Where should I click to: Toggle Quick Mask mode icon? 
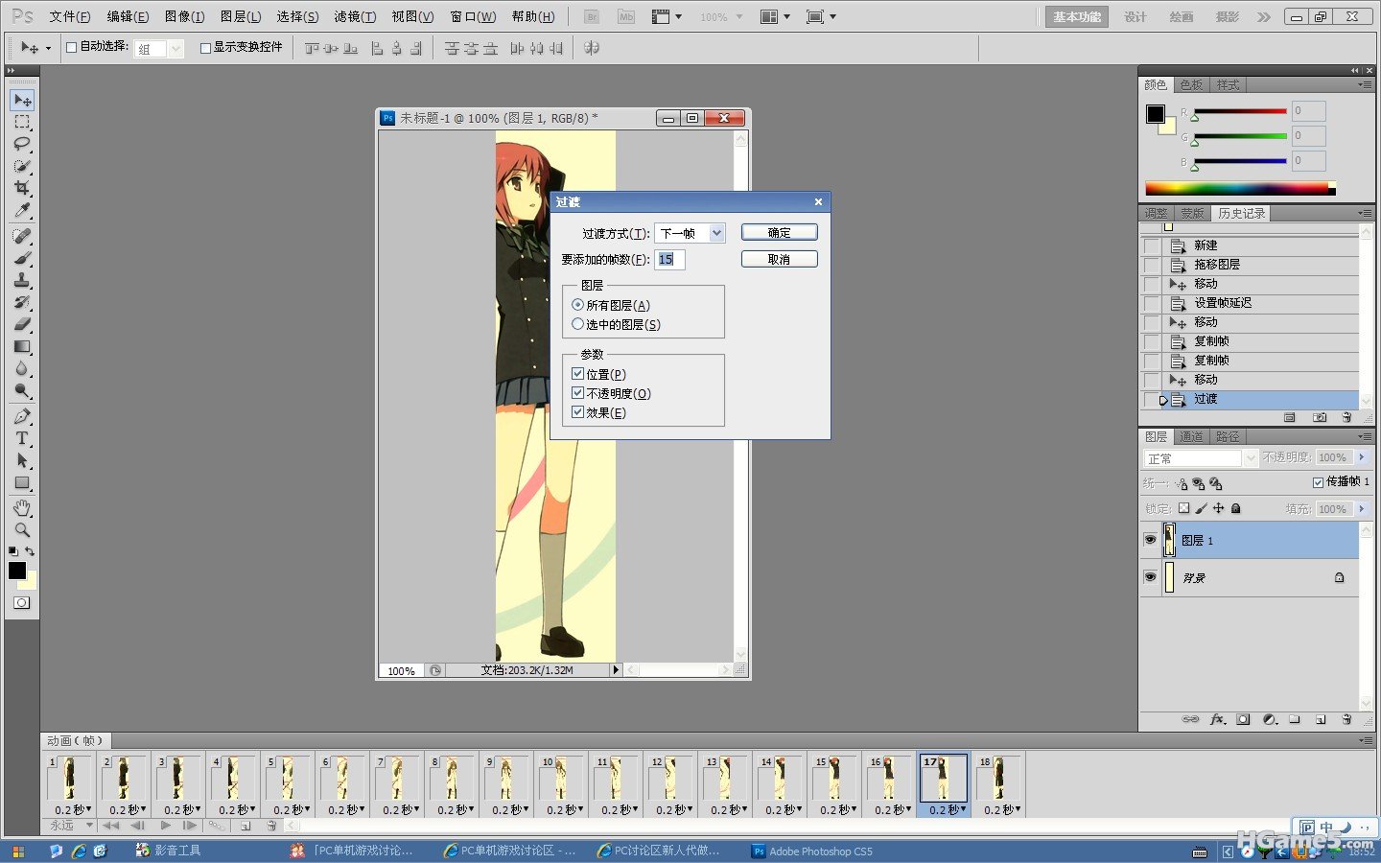22,602
